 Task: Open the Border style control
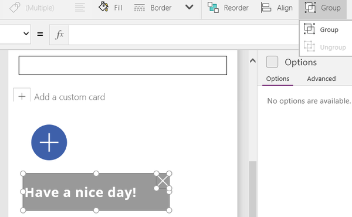[x=153, y=8]
